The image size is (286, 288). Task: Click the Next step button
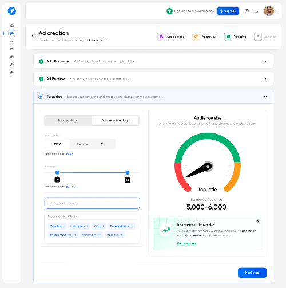click(252, 273)
